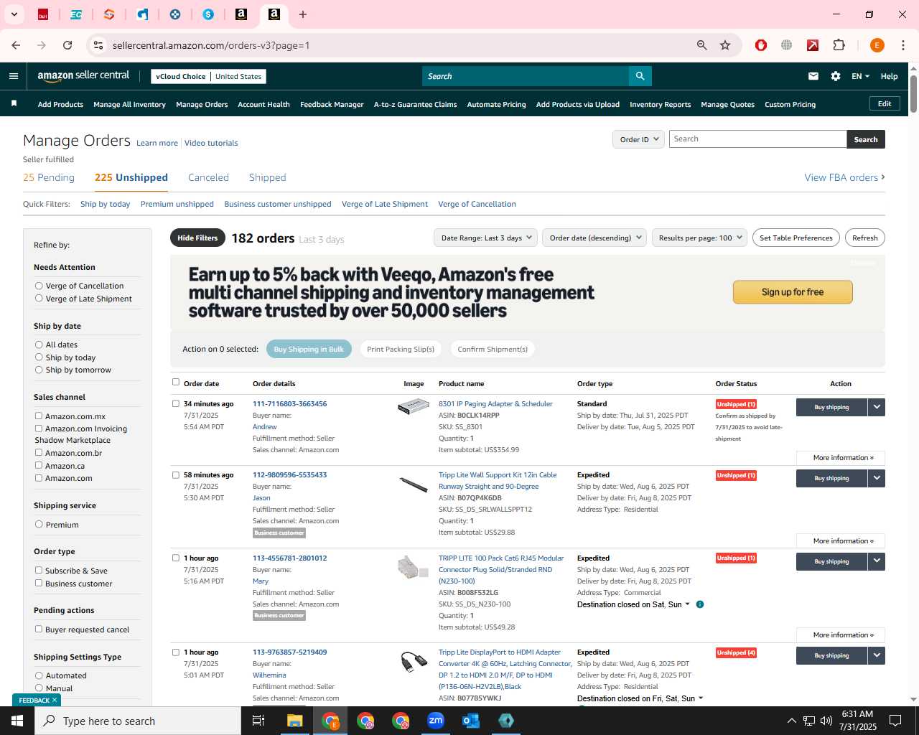Open the Windows Start menu
The image size is (919, 735).
17,721
